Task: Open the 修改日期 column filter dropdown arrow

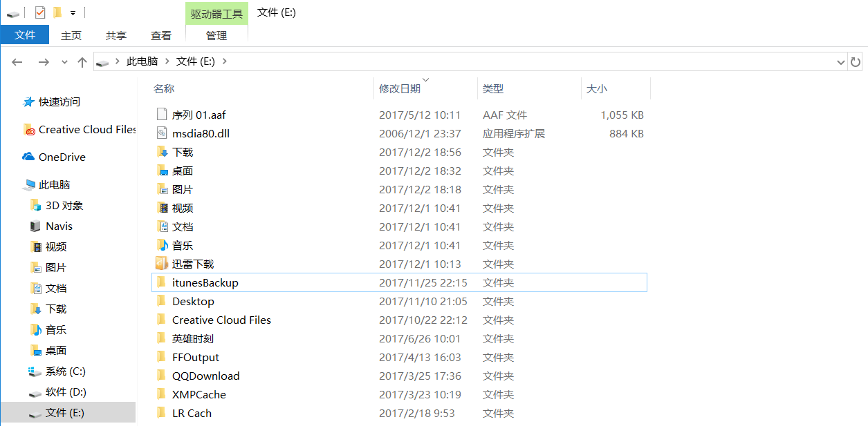Action: point(425,79)
